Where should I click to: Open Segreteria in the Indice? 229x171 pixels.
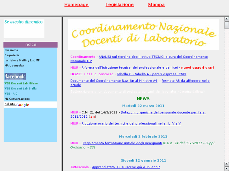pos(12,55)
